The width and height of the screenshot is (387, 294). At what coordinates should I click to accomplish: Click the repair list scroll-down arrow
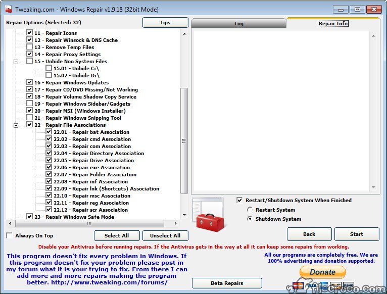(184, 215)
